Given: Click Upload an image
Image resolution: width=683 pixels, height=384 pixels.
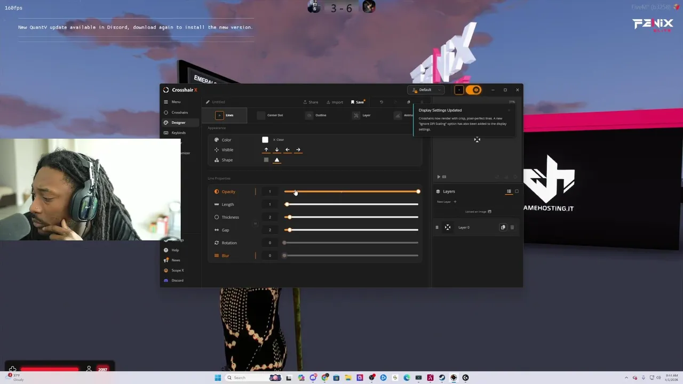Looking at the screenshot, I should pyautogui.click(x=478, y=212).
